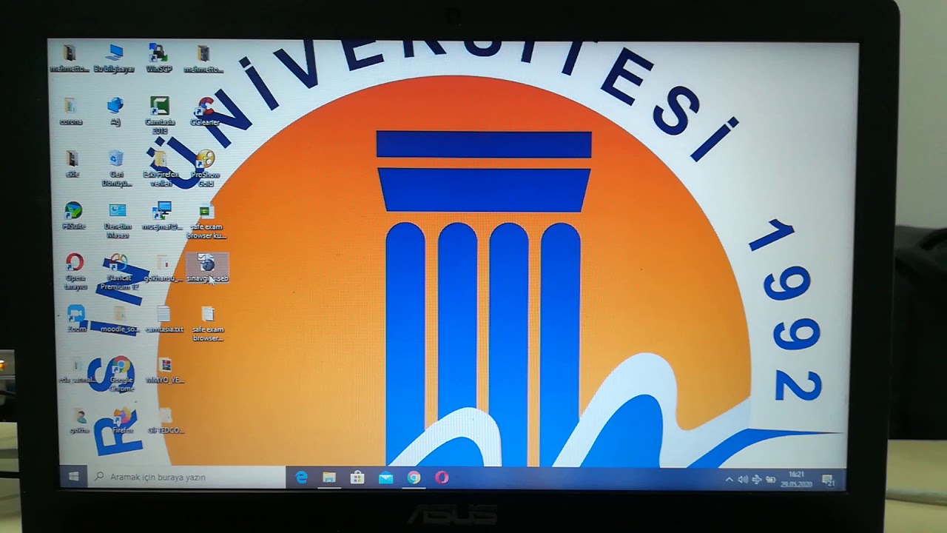The height and width of the screenshot is (533, 947).
Task: Select the Eski Firefox verileri folder
Action: pyautogui.click(x=161, y=169)
